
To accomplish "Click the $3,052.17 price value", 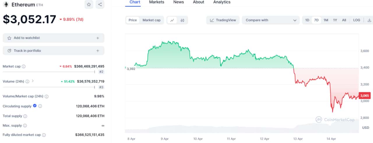I will 29,19.
